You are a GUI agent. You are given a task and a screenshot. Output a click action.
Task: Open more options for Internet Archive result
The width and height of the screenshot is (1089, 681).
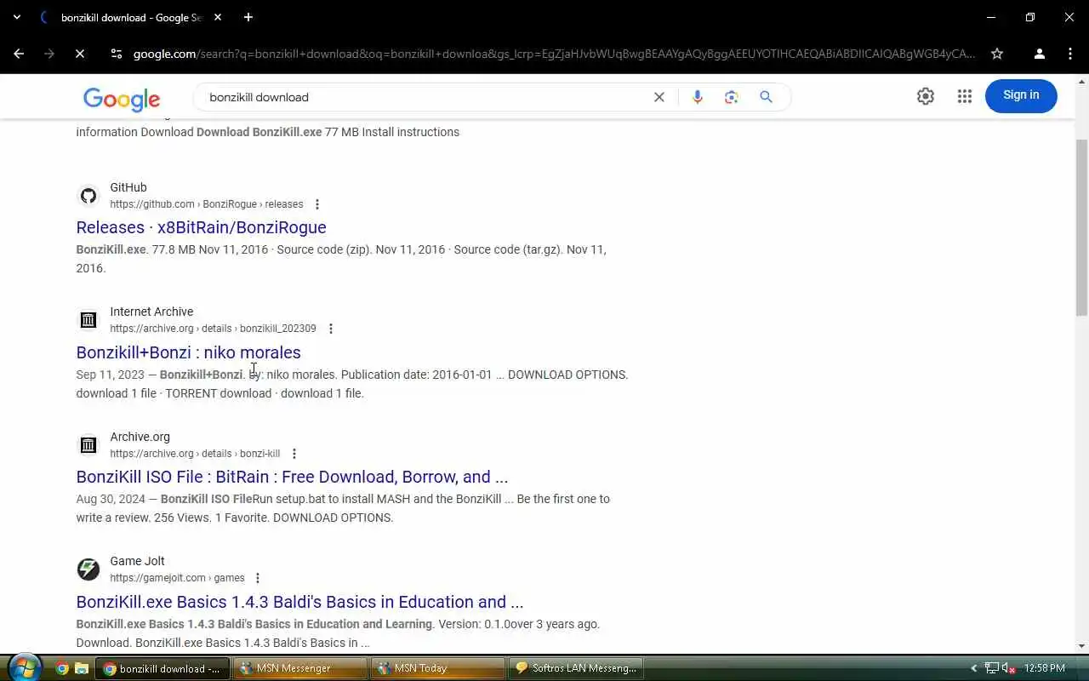pos(331,329)
